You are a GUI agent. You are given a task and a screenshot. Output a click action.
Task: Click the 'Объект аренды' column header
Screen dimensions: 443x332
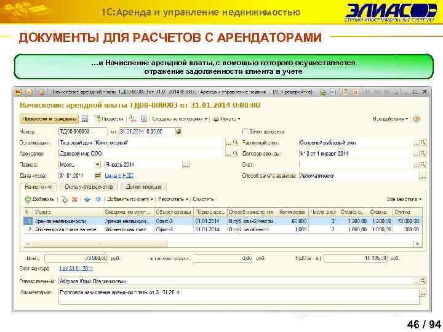pyautogui.click(x=174, y=211)
